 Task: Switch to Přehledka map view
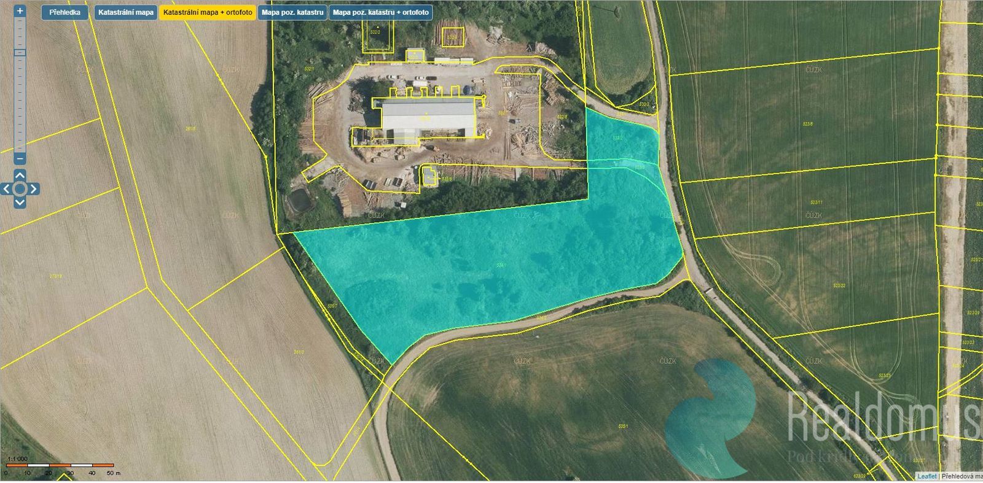(x=65, y=13)
